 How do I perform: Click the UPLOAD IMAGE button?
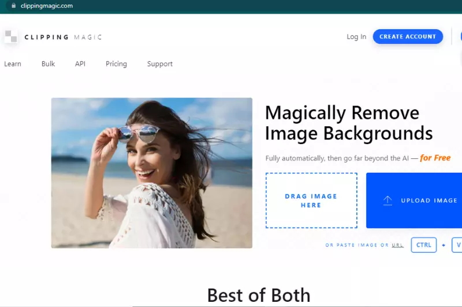[x=414, y=200]
